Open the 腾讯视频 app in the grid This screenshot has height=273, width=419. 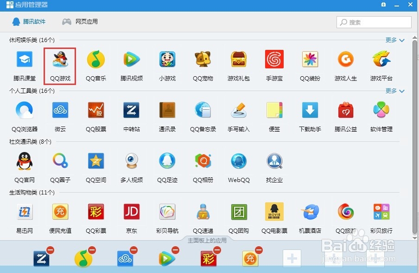click(132, 60)
